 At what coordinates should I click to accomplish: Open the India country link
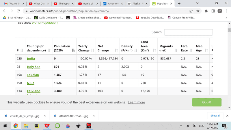point(31,59)
